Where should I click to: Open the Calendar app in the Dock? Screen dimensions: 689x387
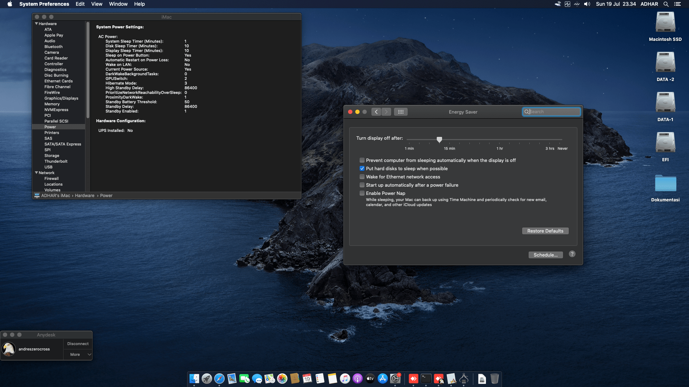pyautogui.click(x=307, y=378)
